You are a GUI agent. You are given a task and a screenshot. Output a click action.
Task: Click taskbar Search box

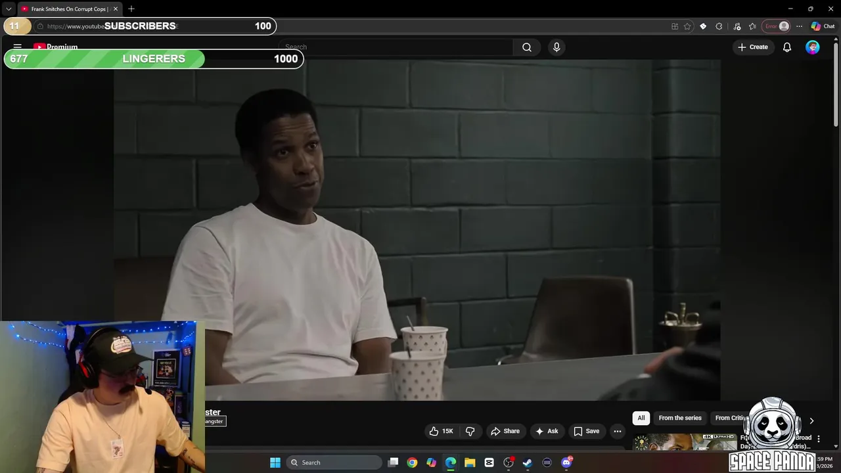click(335, 462)
